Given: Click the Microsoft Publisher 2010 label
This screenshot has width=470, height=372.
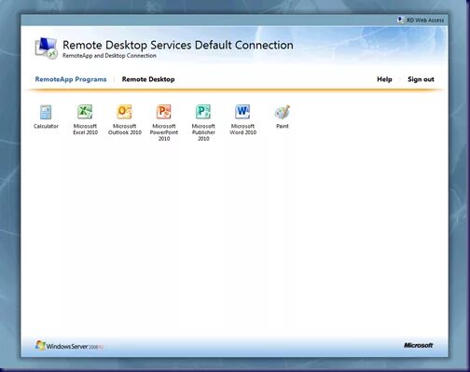Looking at the screenshot, I should click(203, 132).
